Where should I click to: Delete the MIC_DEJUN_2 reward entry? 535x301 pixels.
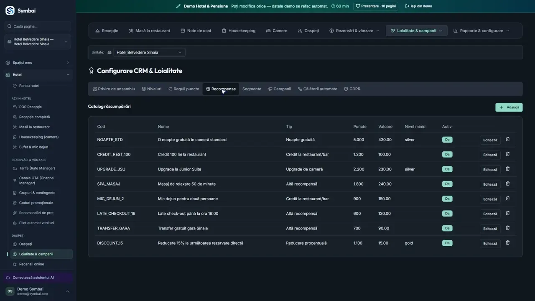[507, 199]
